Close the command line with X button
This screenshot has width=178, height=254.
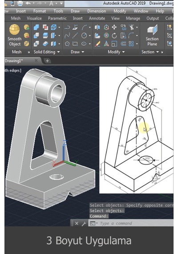[x=77, y=223]
